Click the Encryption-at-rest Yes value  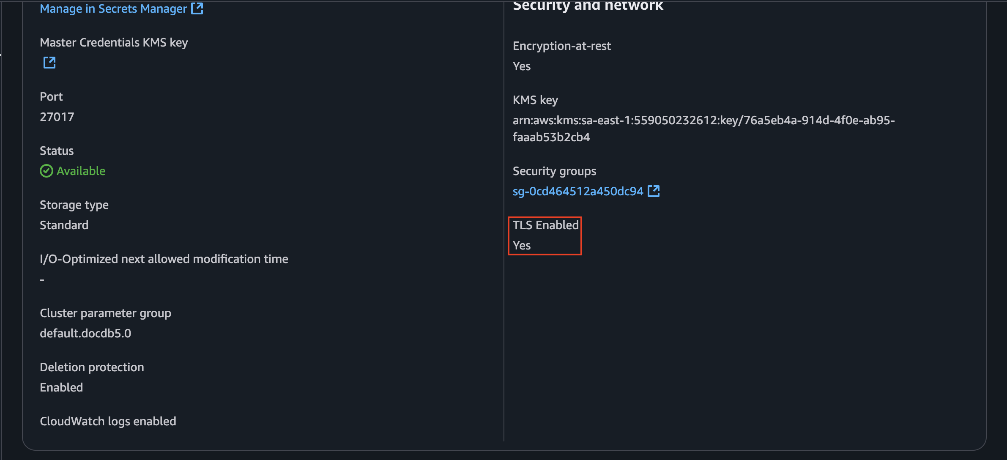521,66
